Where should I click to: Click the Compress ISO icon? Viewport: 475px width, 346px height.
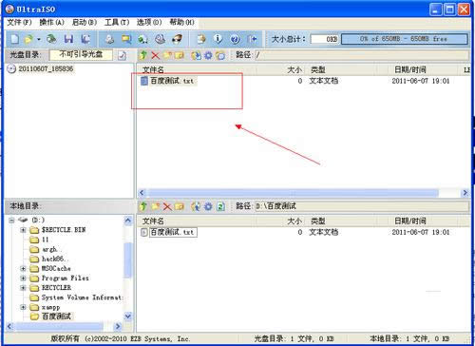click(142, 39)
